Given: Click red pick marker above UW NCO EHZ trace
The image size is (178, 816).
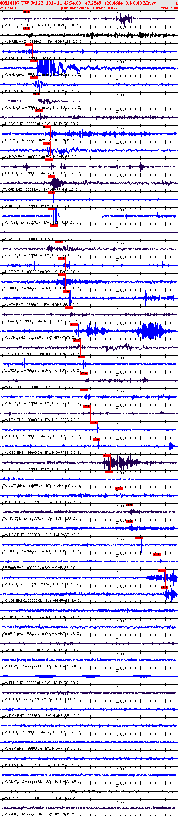Looking at the screenshot, I should pos(129,521).
